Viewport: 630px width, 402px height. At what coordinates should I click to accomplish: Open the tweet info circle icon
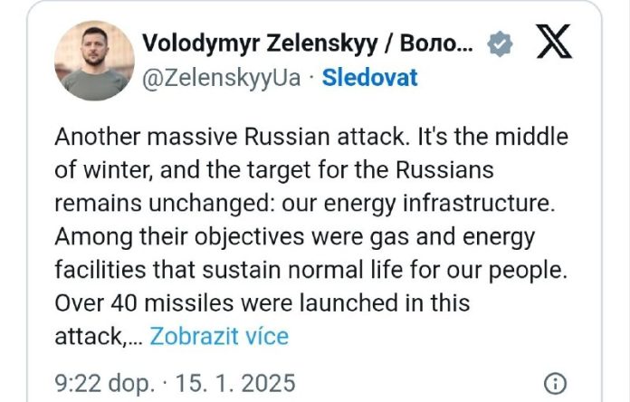tap(558, 382)
